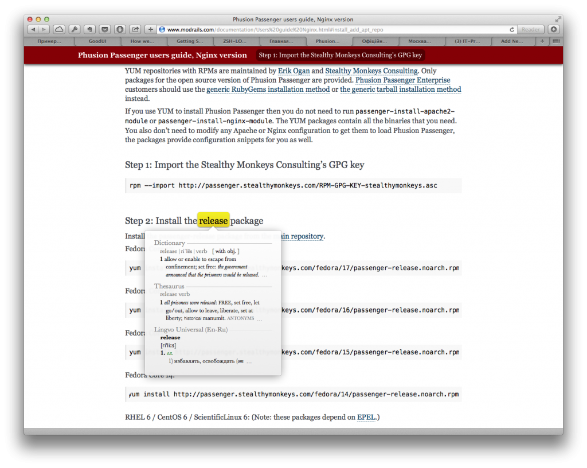Click the Share icon in the toolbar
Screen dimensions: 587x468
coord(134,29)
